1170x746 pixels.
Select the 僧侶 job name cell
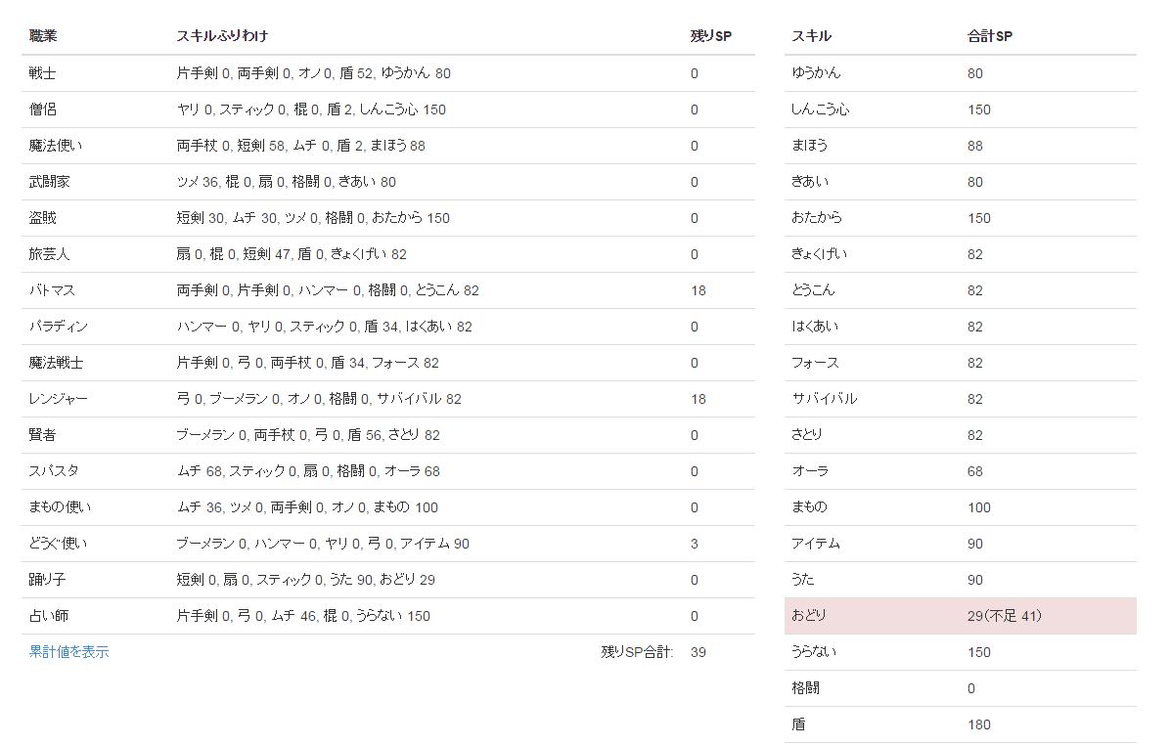click(43, 110)
